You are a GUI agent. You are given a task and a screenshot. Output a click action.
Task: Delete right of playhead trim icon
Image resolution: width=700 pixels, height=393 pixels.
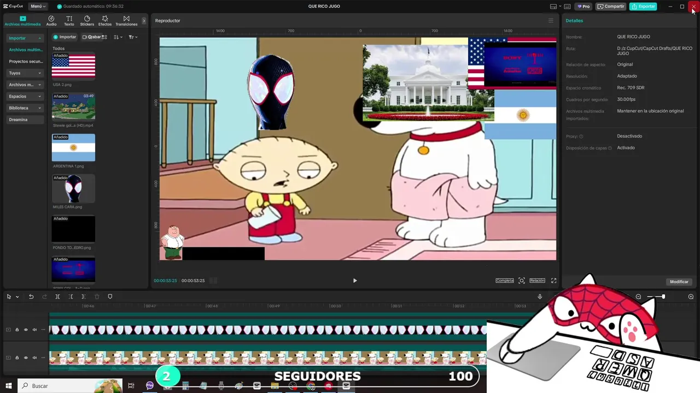point(83,296)
